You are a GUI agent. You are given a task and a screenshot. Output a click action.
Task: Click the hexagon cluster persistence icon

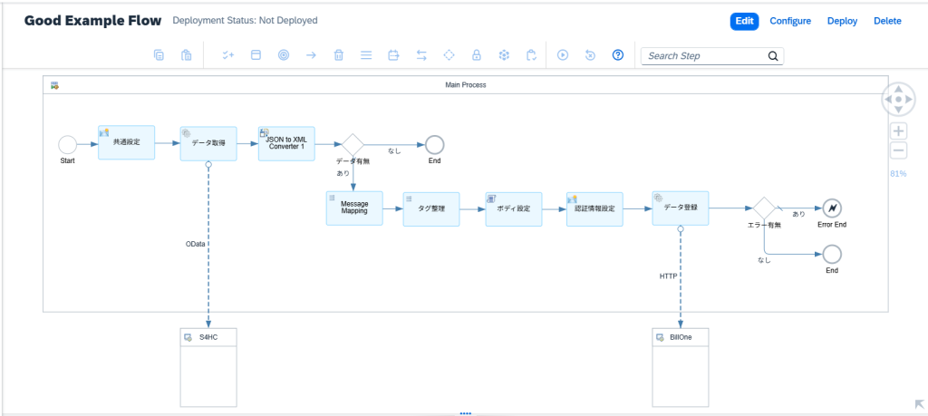click(504, 55)
